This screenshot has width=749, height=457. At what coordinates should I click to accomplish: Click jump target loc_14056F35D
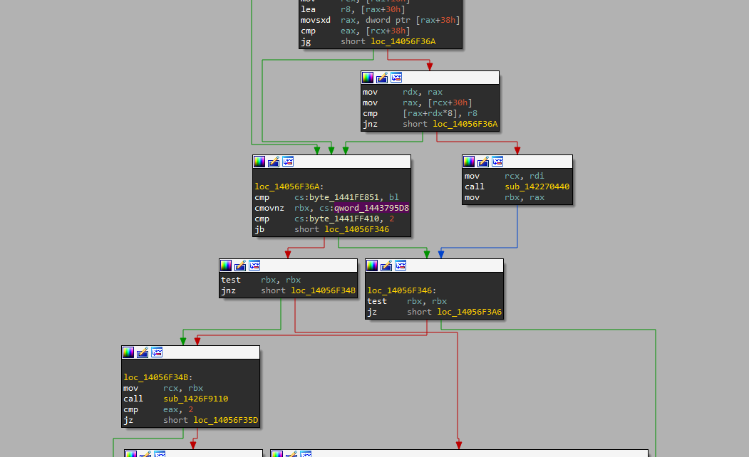click(x=225, y=420)
